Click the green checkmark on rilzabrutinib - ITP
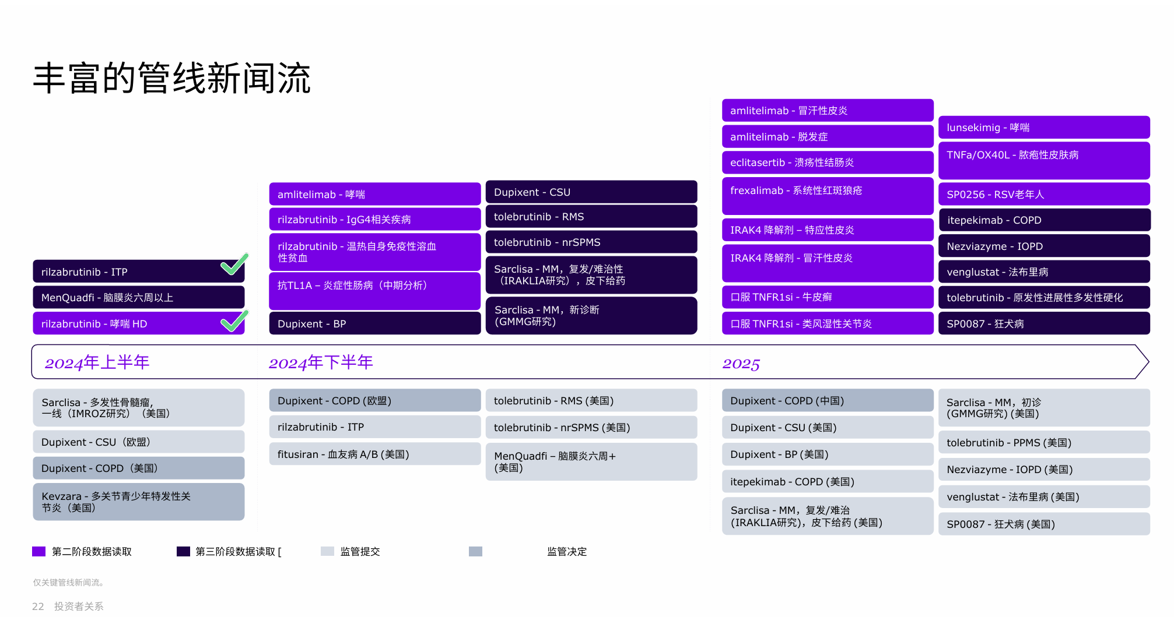 point(234,264)
